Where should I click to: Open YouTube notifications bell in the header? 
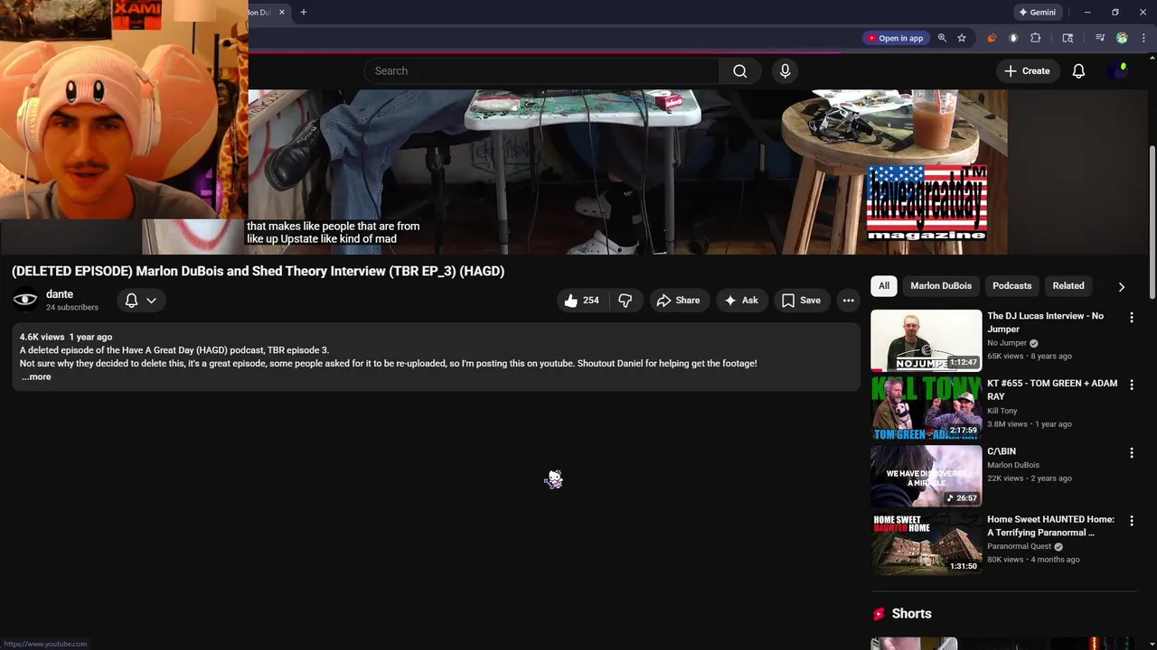point(1078,70)
